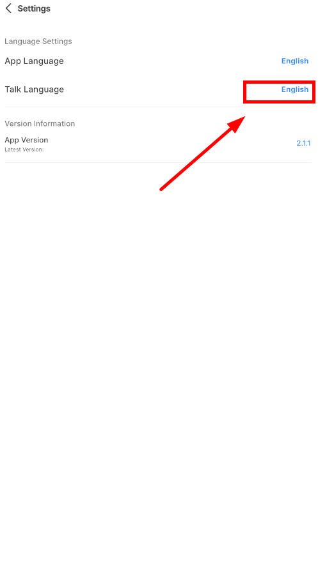Click the divider line beneath App Version
This screenshot has height=575, width=318.
(x=159, y=162)
